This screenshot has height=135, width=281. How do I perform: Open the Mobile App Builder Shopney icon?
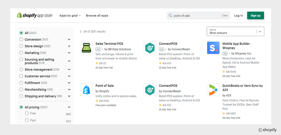coord(213,48)
